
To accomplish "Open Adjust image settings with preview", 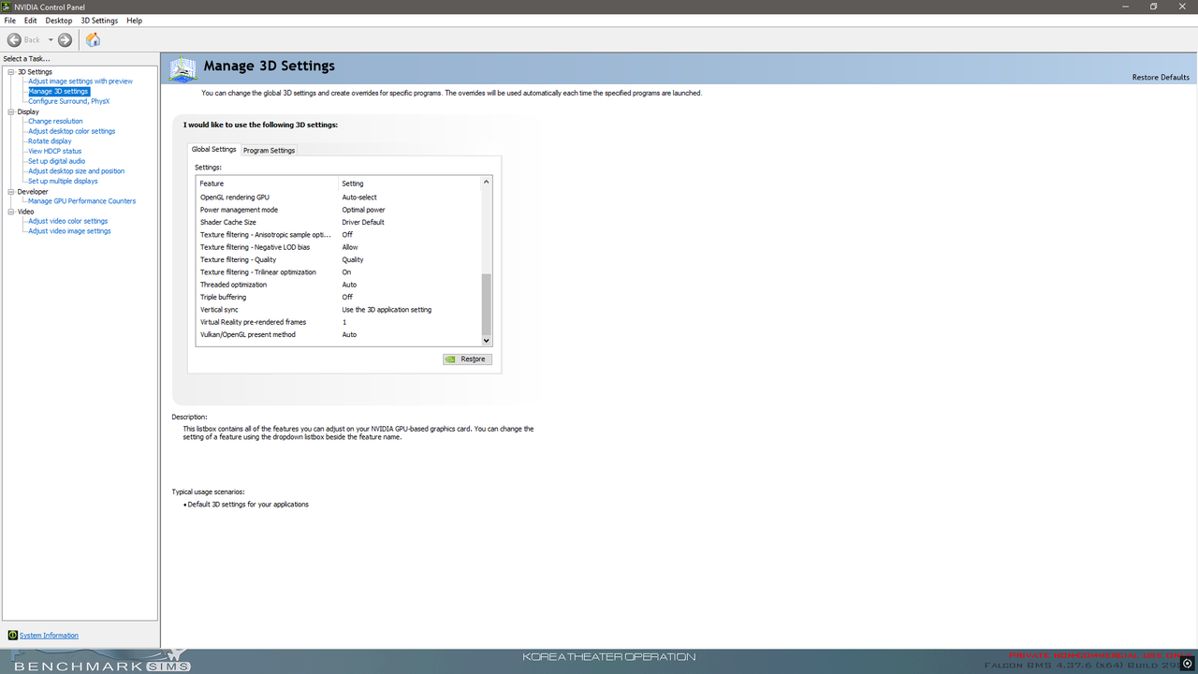I will click(x=80, y=81).
